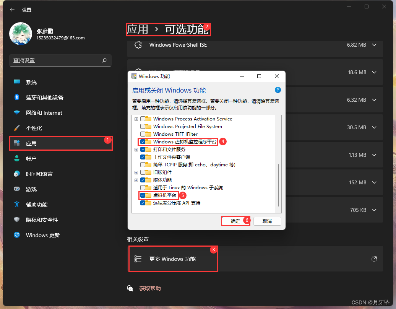Check 简单 TCPIP 服务 checkbox

pyautogui.click(x=143, y=165)
